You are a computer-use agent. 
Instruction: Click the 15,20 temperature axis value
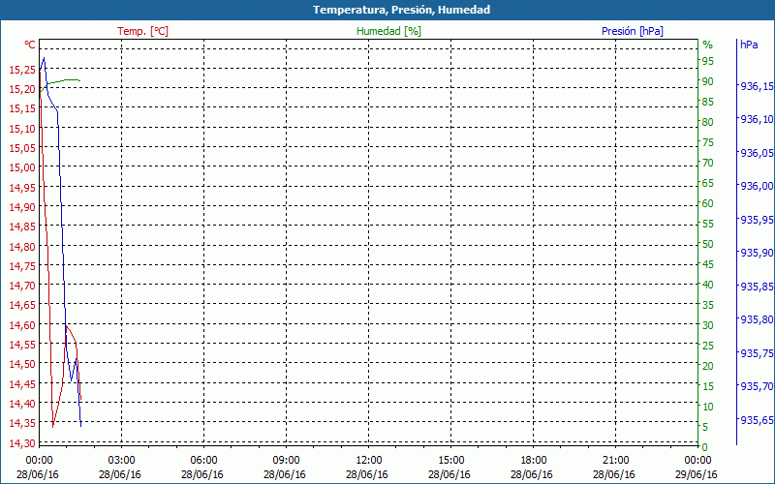(22, 89)
